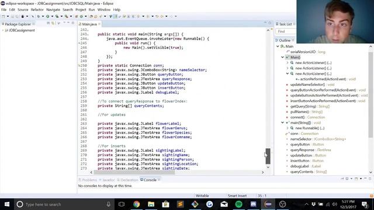
Task: Expand the new Runnable() node in Outline
Action: click(288, 128)
